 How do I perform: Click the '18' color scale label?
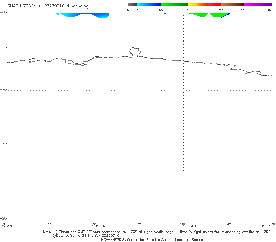click(160, 10)
